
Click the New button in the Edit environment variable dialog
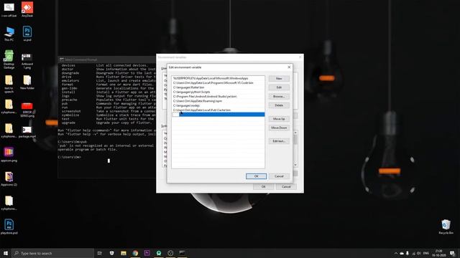point(279,79)
